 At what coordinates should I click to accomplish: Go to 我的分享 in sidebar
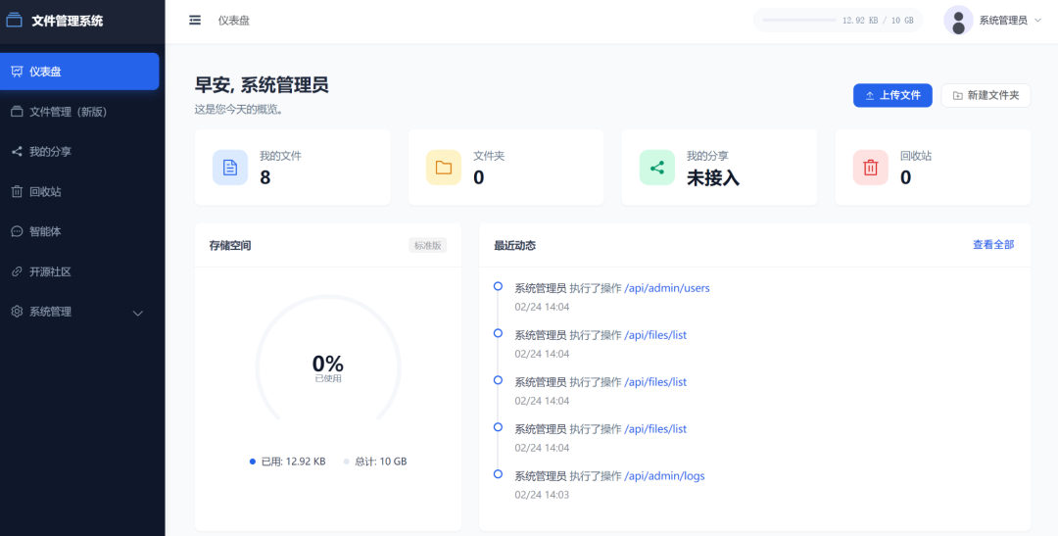(79, 151)
